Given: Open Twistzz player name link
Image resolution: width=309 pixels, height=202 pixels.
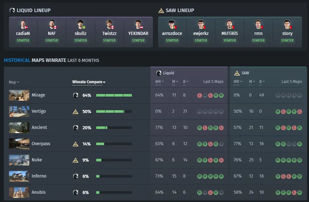Looking at the screenshot, I should [x=109, y=33].
